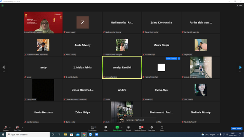
Task: Open the Chat panel
Action: point(106,128)
